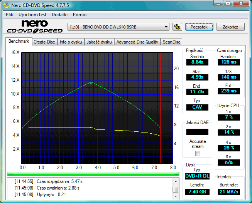Screen dimensions: 252x203
Task: Click the average speed value 8.84x
Action: coord(197,62)
